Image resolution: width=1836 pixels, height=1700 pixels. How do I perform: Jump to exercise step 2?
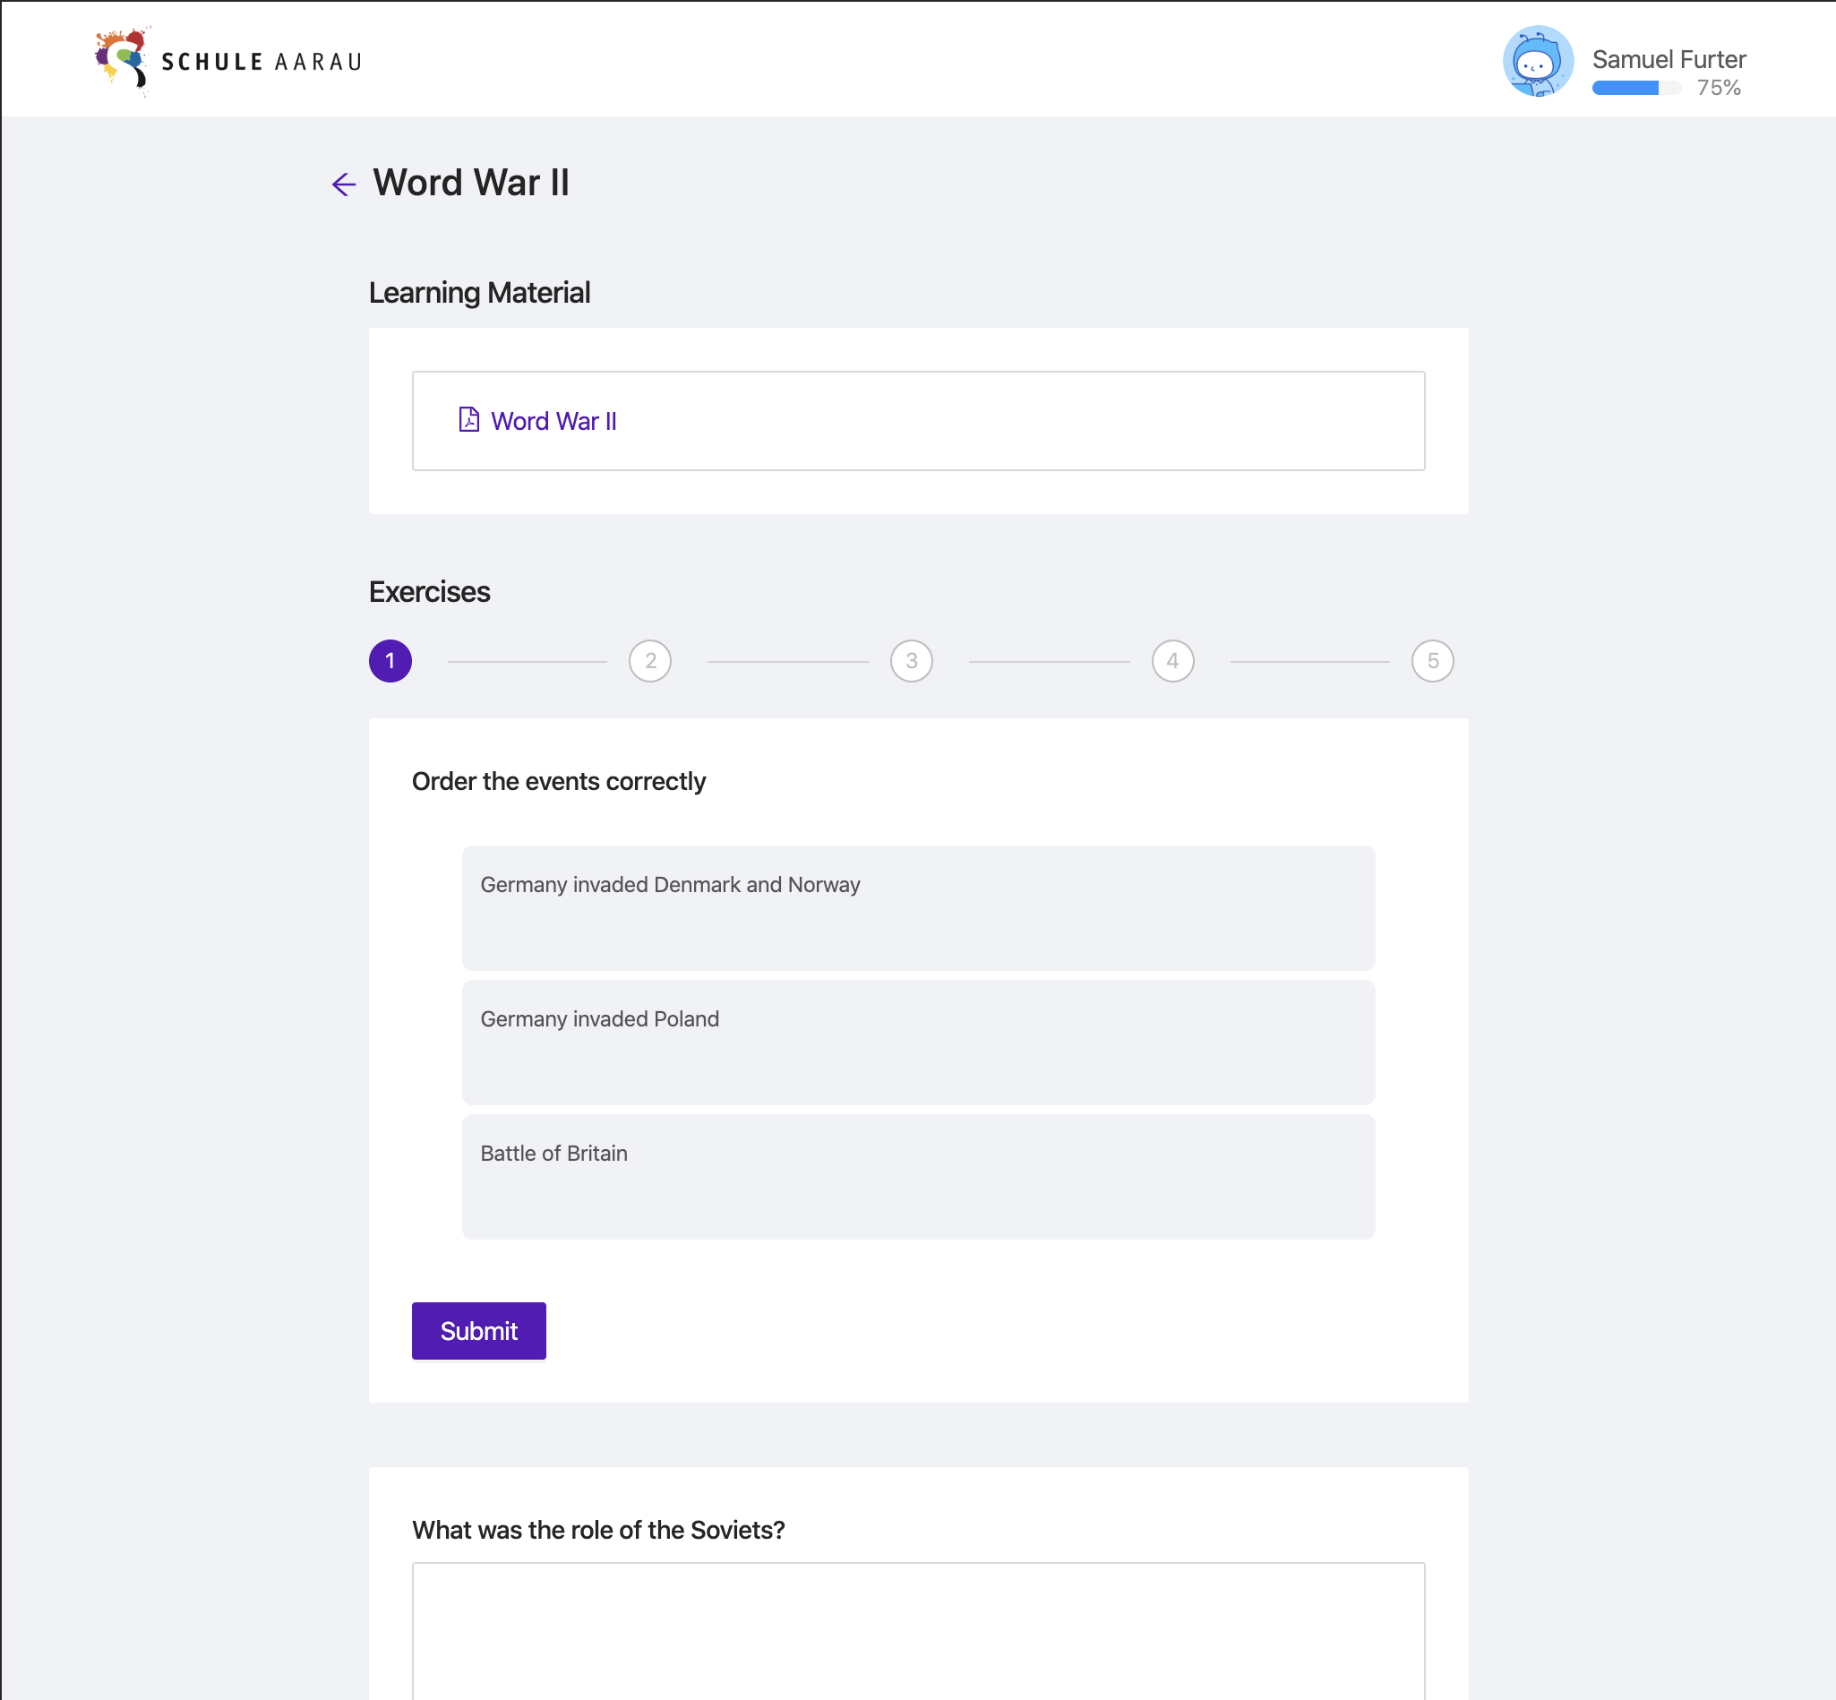click(x=650, y=660)
